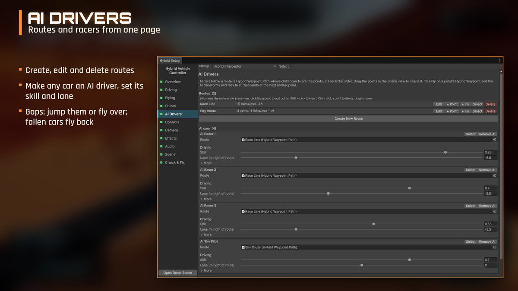Adjust AI Sky Pilot Skill slider
Viewport: 518px width, 291px height.
(x=361, y=260)
